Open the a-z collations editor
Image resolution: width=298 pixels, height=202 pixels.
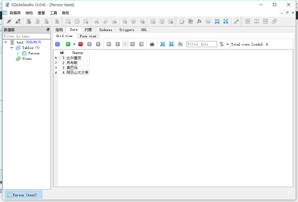(208, 21)
